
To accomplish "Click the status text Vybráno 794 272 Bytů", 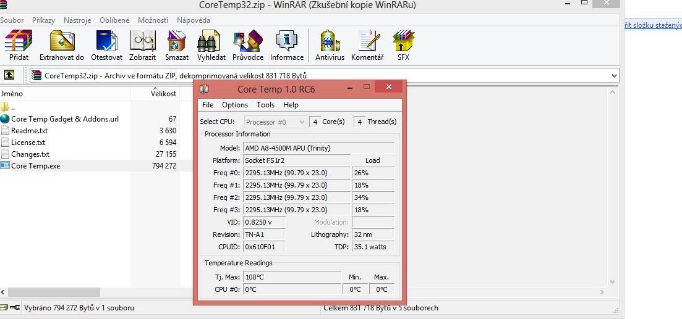I will pyautogui.click(x=79, y=308).
